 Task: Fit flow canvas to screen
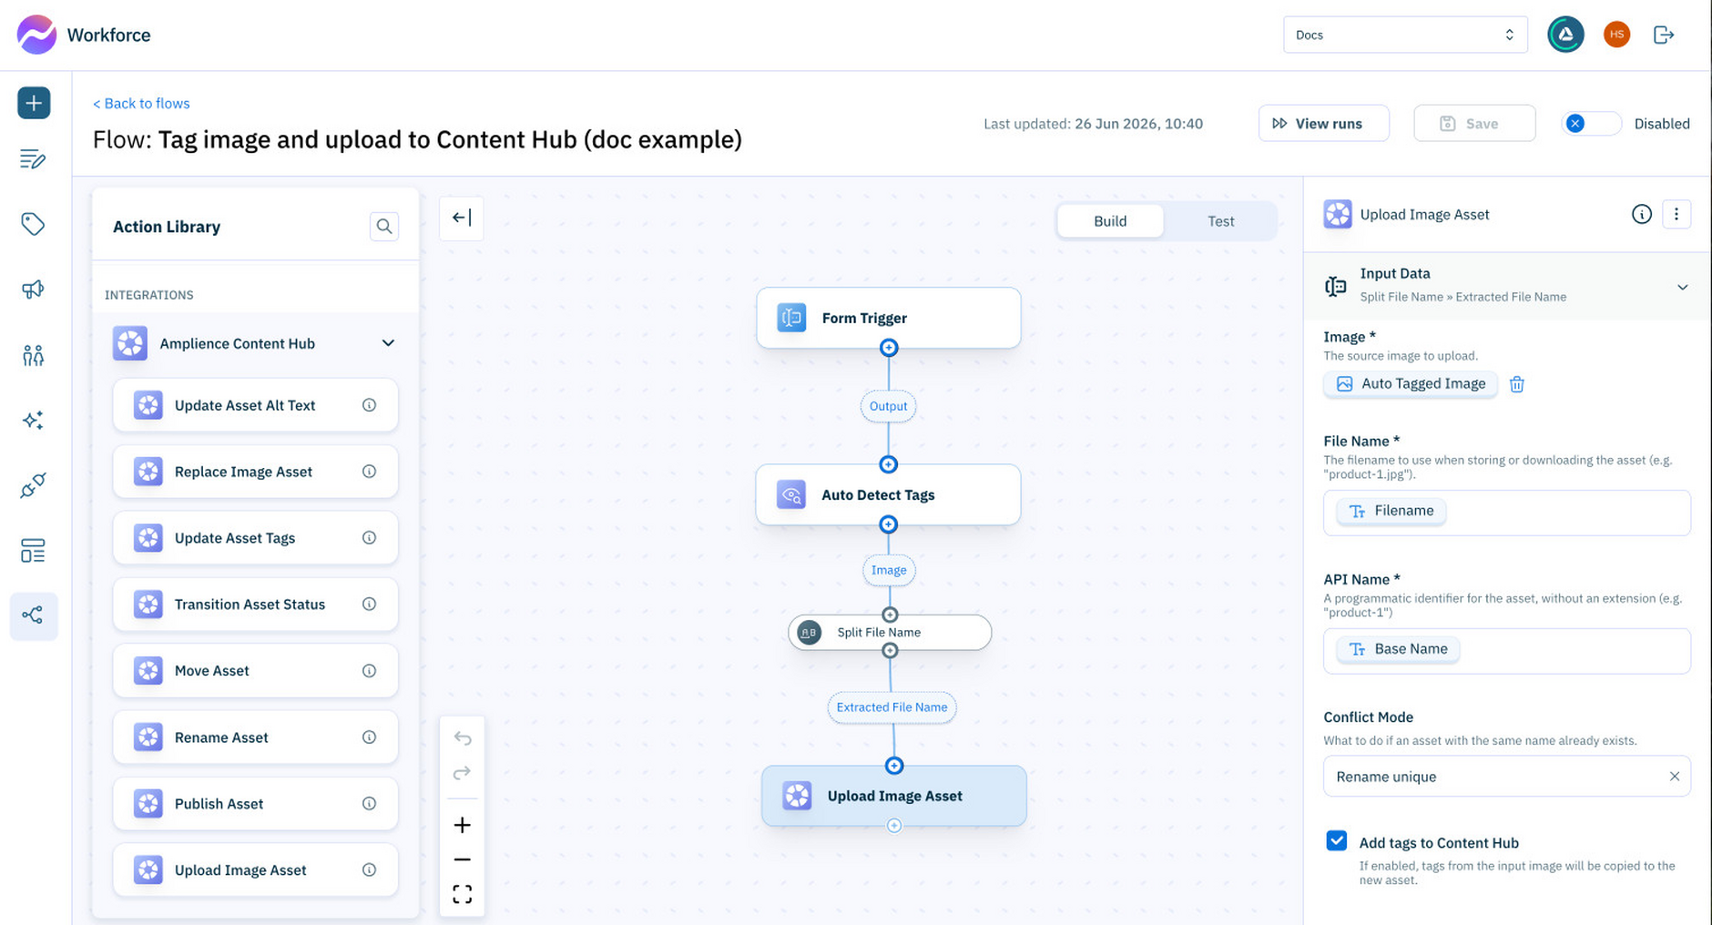click(463, 894)
